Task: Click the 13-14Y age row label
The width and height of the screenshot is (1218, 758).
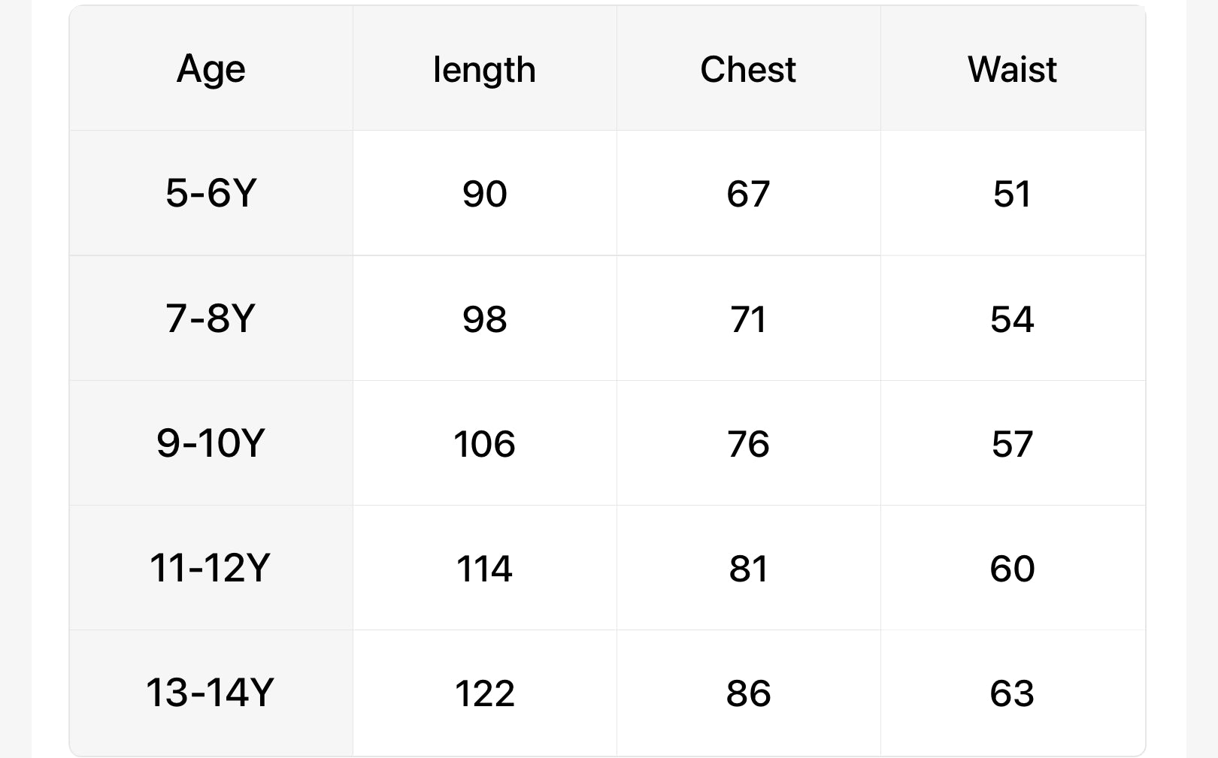Action: point(211,693)
